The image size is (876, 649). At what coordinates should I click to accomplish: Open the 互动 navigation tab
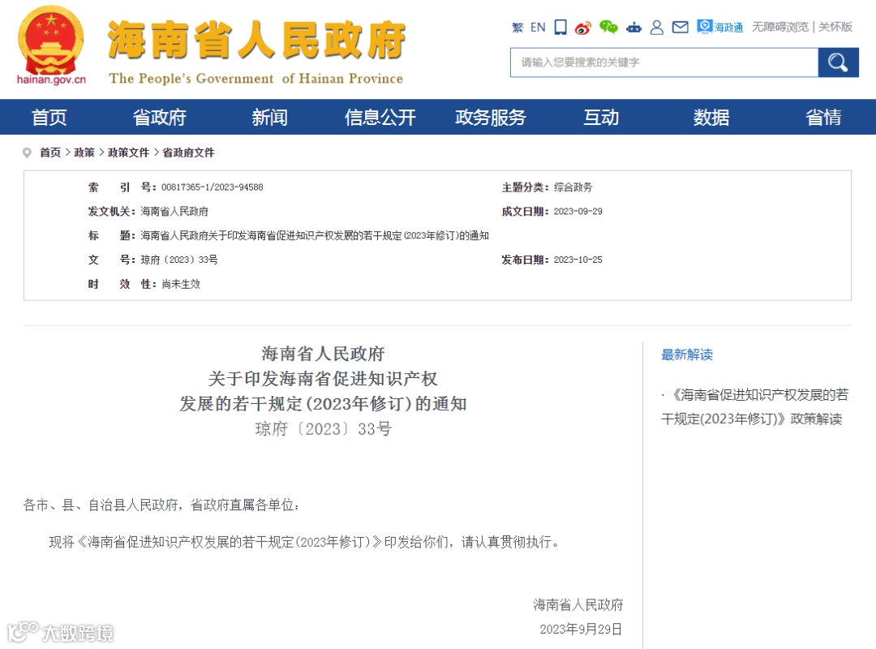coord(601,118)
